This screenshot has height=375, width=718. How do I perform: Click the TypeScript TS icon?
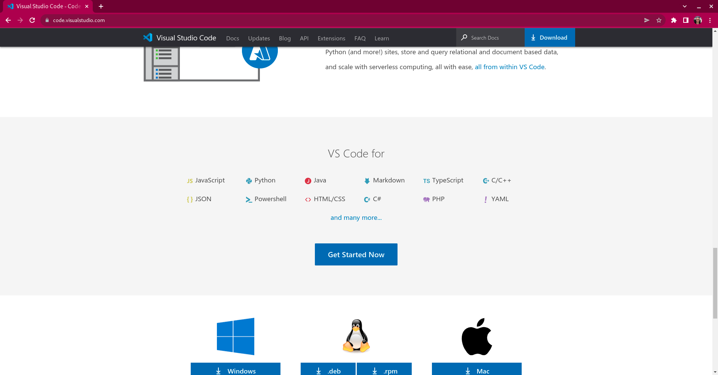pos(426,181)
